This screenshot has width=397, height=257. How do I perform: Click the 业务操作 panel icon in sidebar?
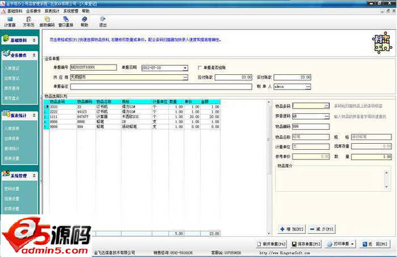[x=6, y=54]
